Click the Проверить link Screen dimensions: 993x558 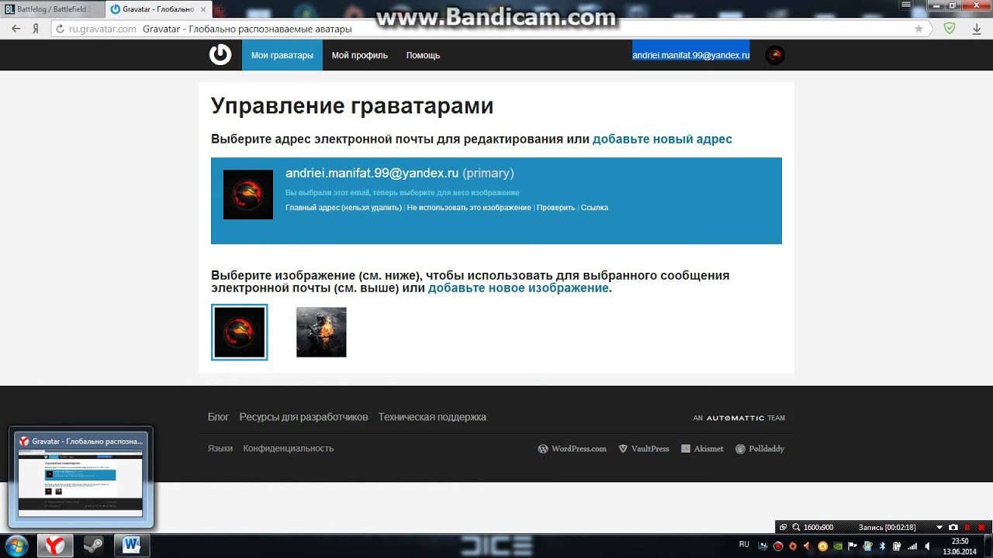[556, 208]
